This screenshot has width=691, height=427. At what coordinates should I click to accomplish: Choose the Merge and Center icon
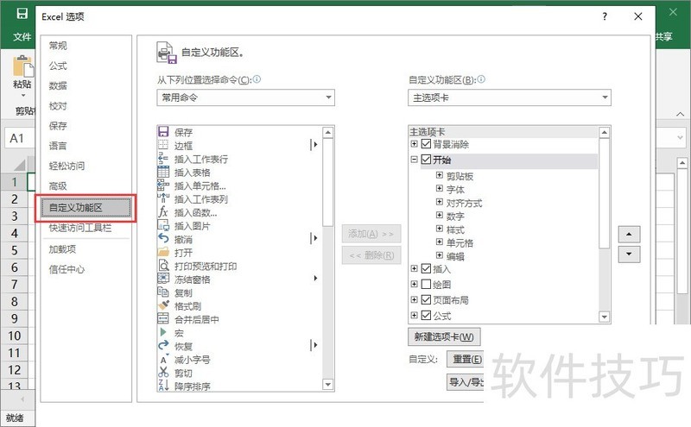point(163,318)
